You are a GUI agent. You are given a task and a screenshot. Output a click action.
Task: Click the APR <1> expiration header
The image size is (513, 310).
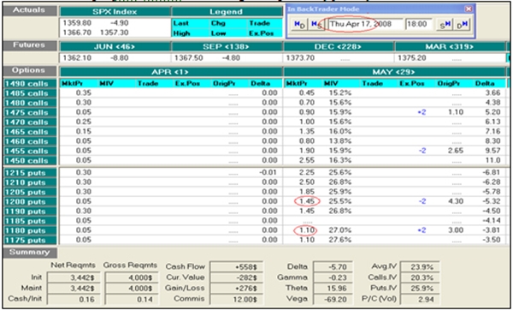tap(170, 72)
